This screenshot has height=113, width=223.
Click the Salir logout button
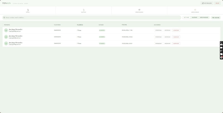pos(217,3)
